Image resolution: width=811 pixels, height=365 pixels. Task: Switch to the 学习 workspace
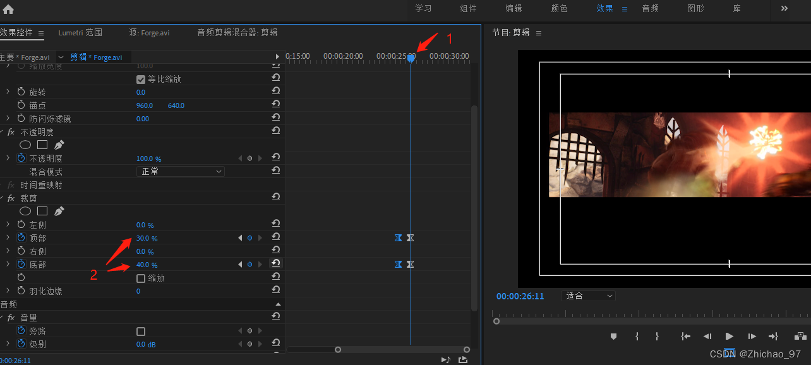(423, 9)
